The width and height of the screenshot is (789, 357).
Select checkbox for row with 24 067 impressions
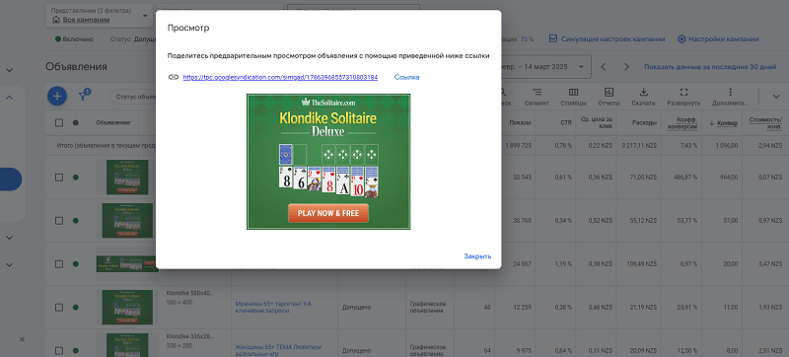[59, 264]
